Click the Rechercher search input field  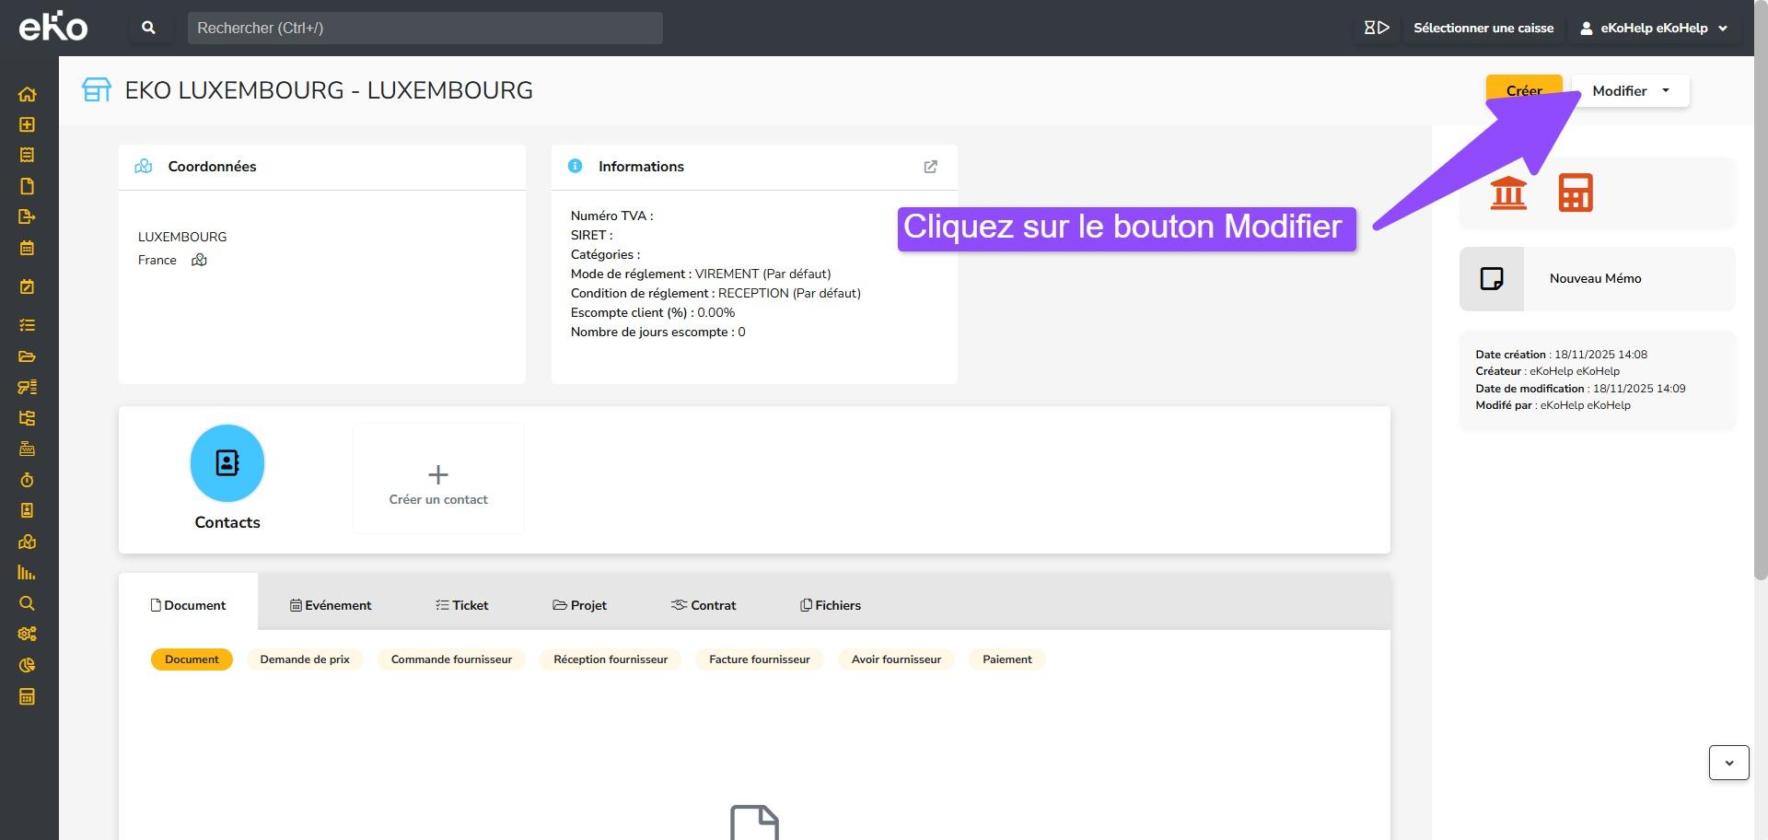tap(425, 28)
